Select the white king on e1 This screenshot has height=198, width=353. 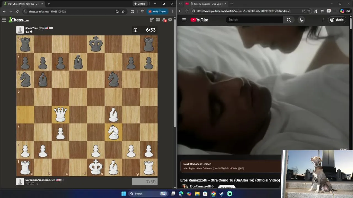coord(96,167)
